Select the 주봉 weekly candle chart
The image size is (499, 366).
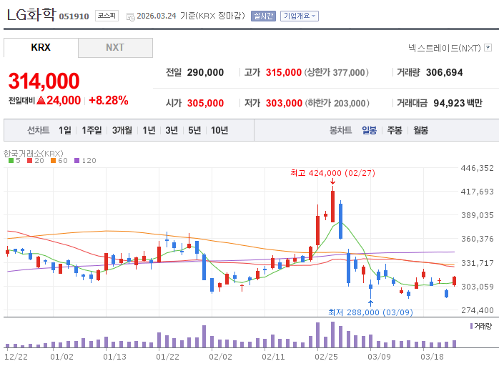click(x=395, y=130)
